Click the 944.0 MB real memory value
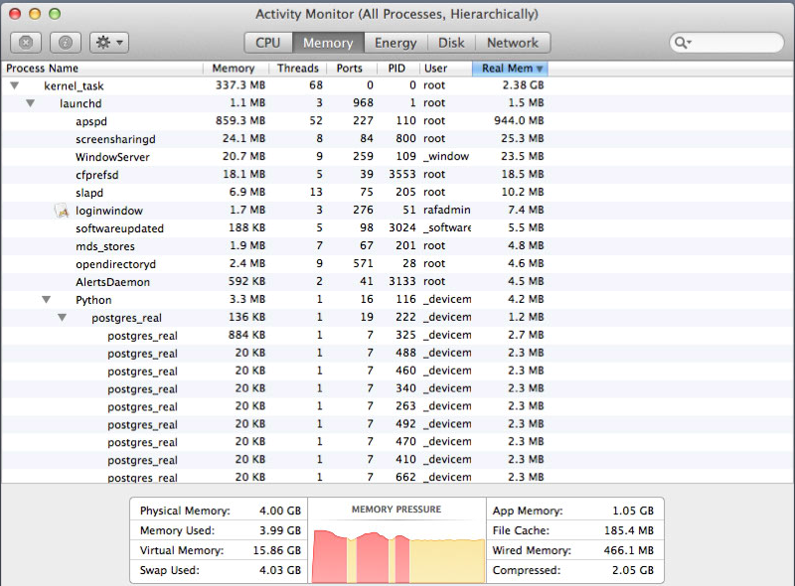The image size is (795, 586). [519, 121]
